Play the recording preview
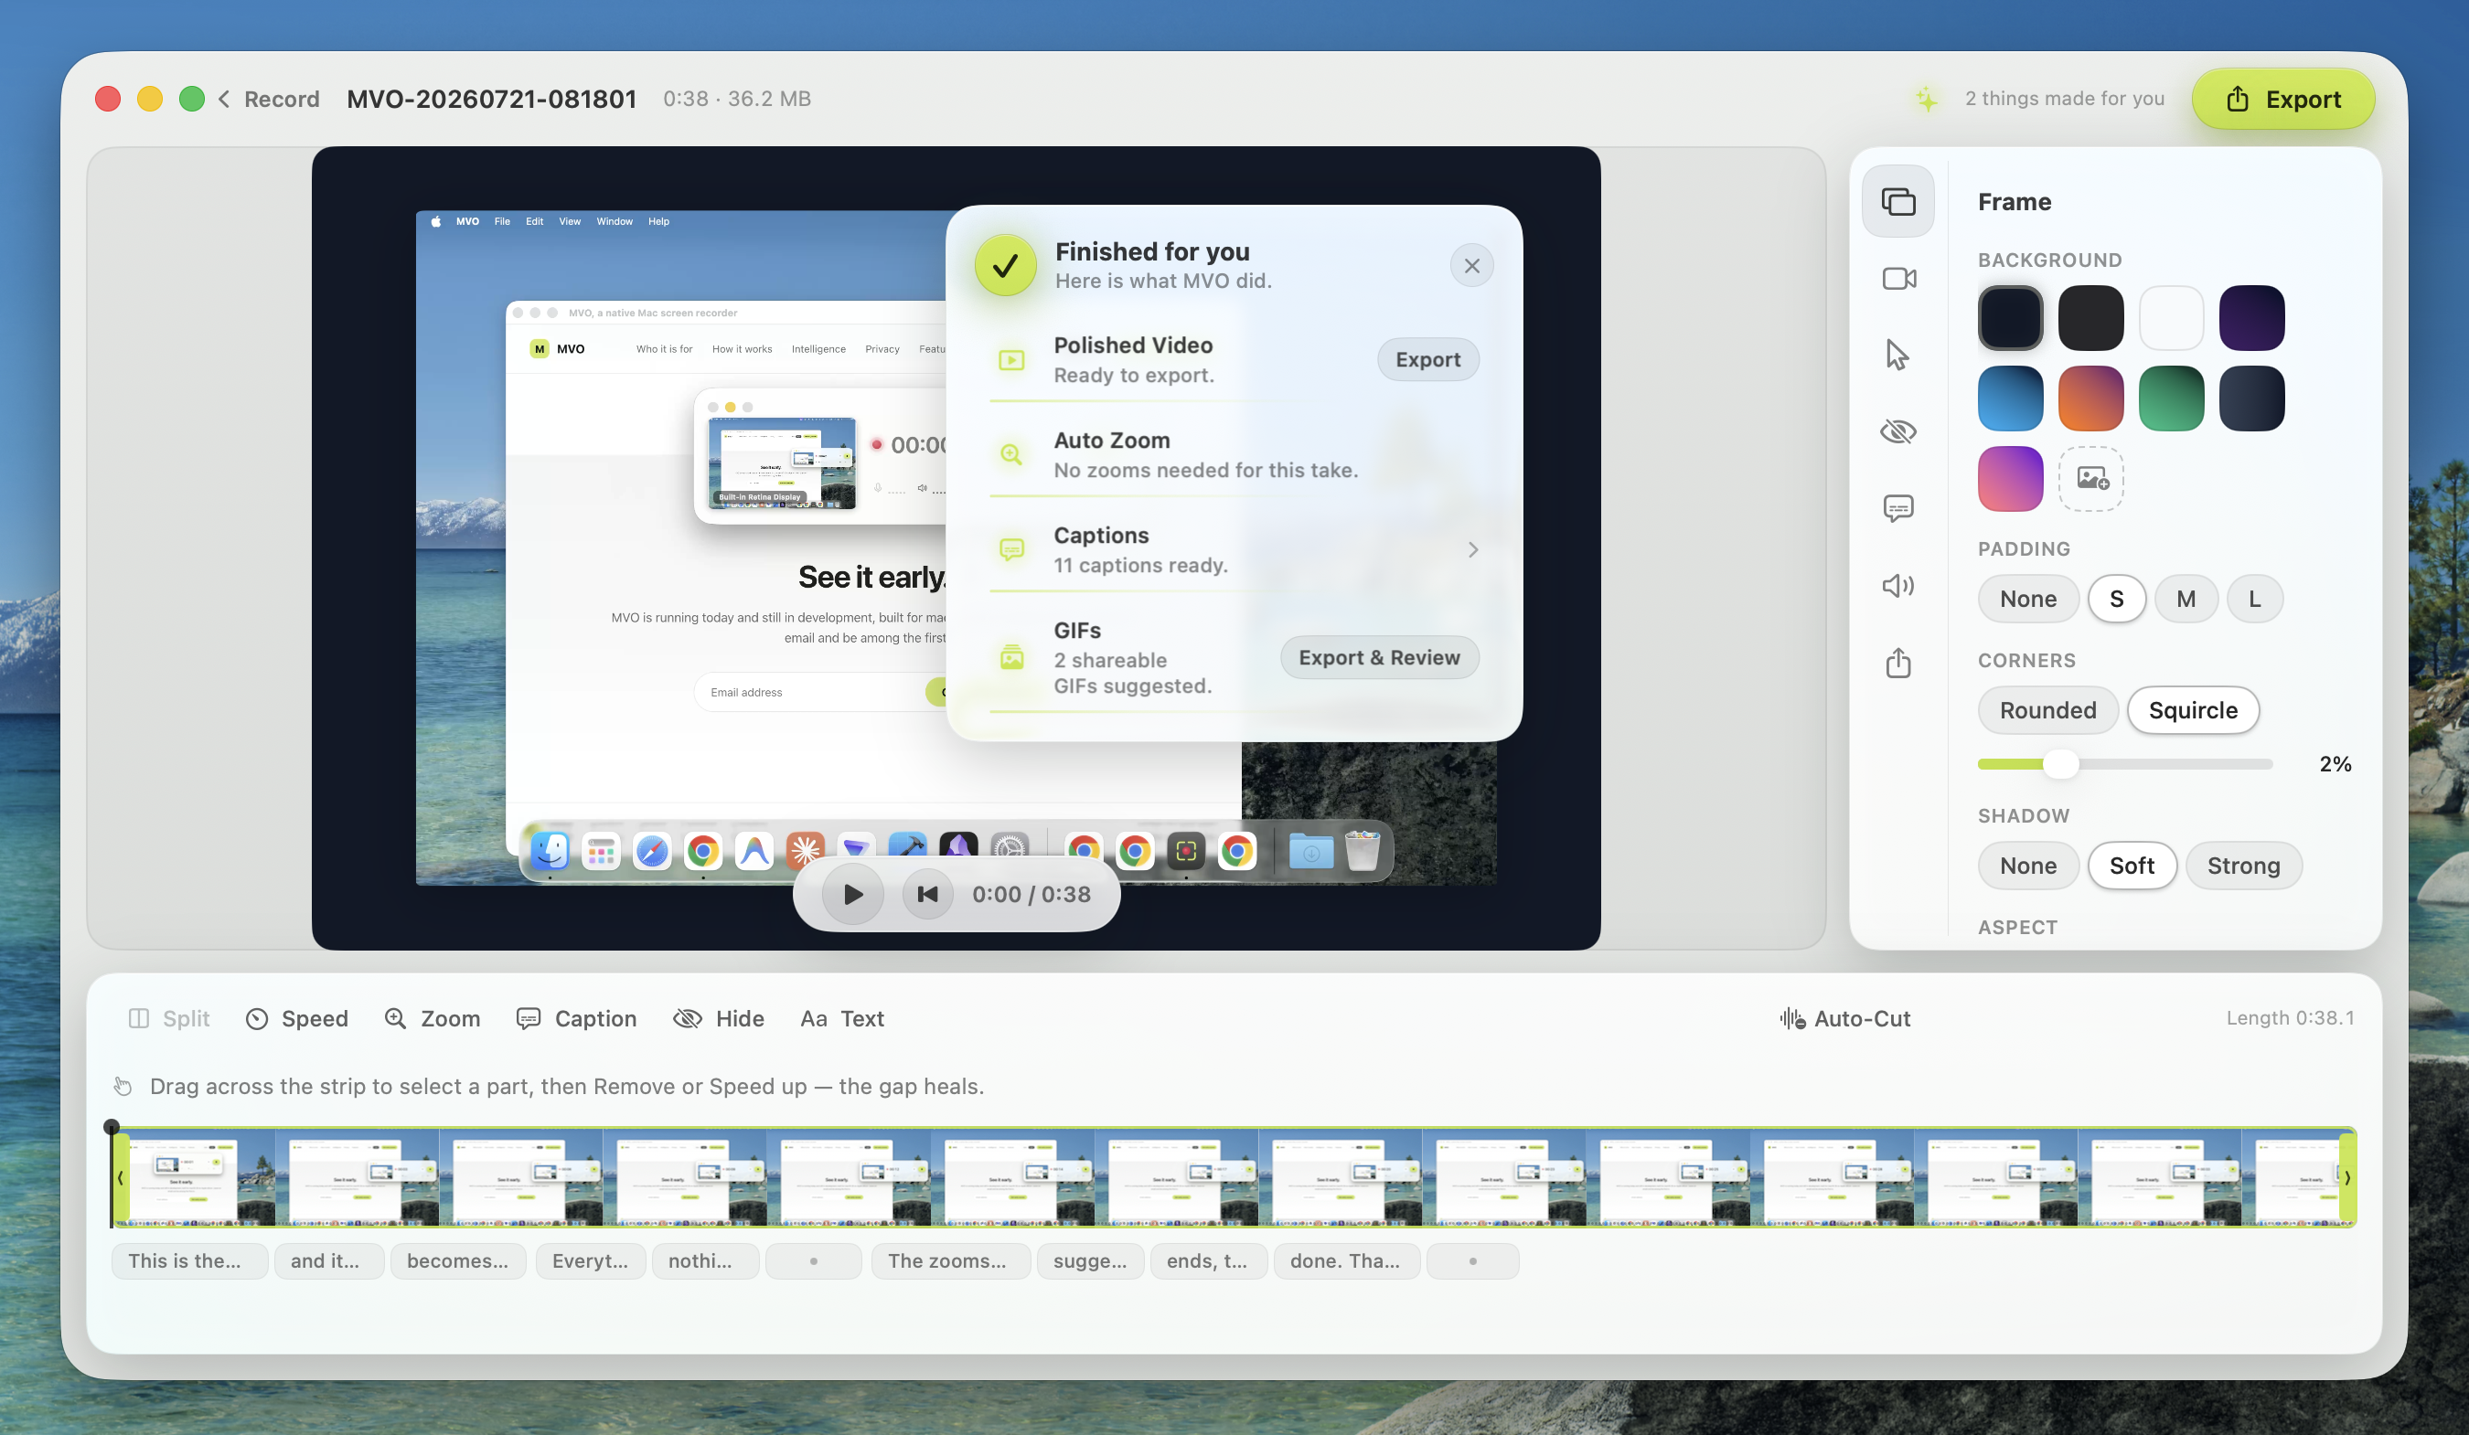 point(852,893)
